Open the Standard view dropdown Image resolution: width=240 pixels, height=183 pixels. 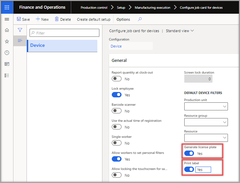pos(180,31)
